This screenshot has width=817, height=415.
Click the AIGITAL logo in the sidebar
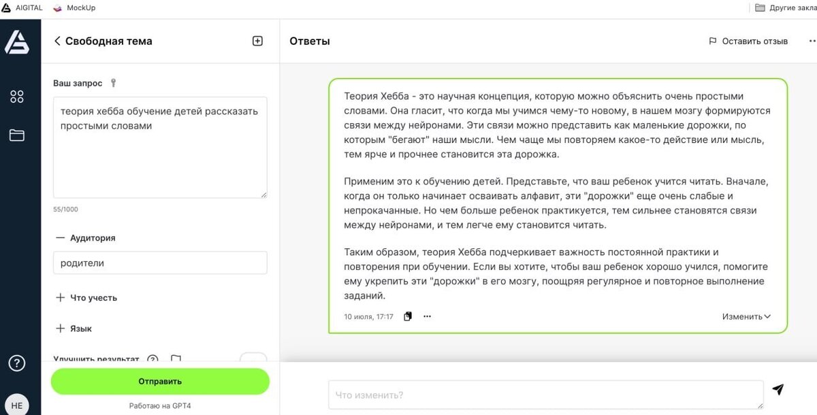[16, 42]
